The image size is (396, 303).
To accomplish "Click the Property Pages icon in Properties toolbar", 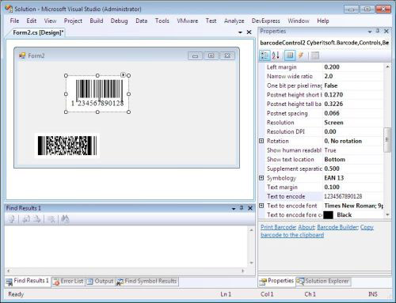I will click(314, 55).
